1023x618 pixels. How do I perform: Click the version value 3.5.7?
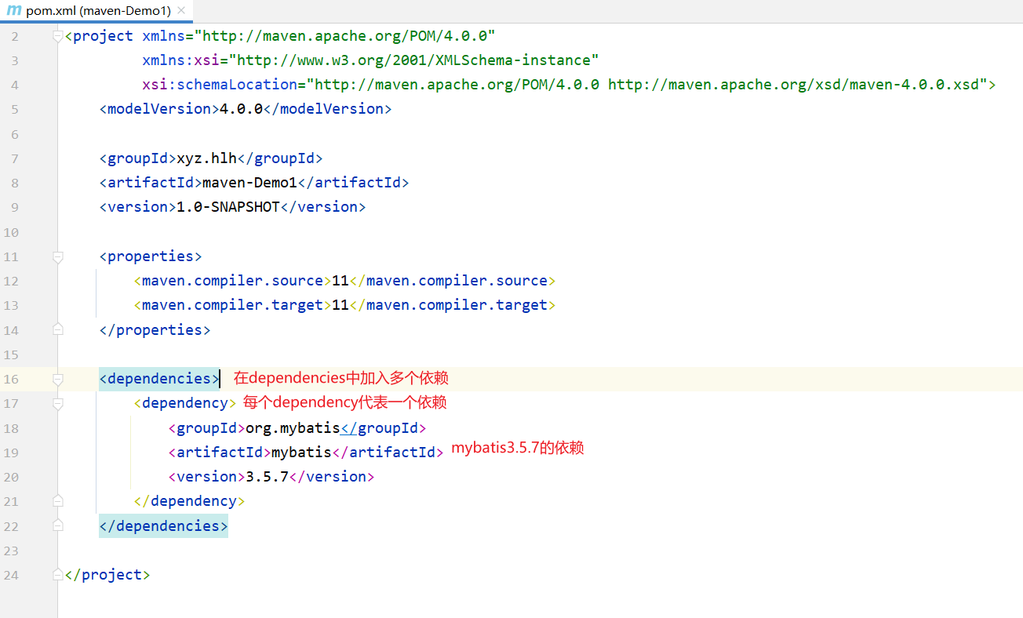[267, 477]
